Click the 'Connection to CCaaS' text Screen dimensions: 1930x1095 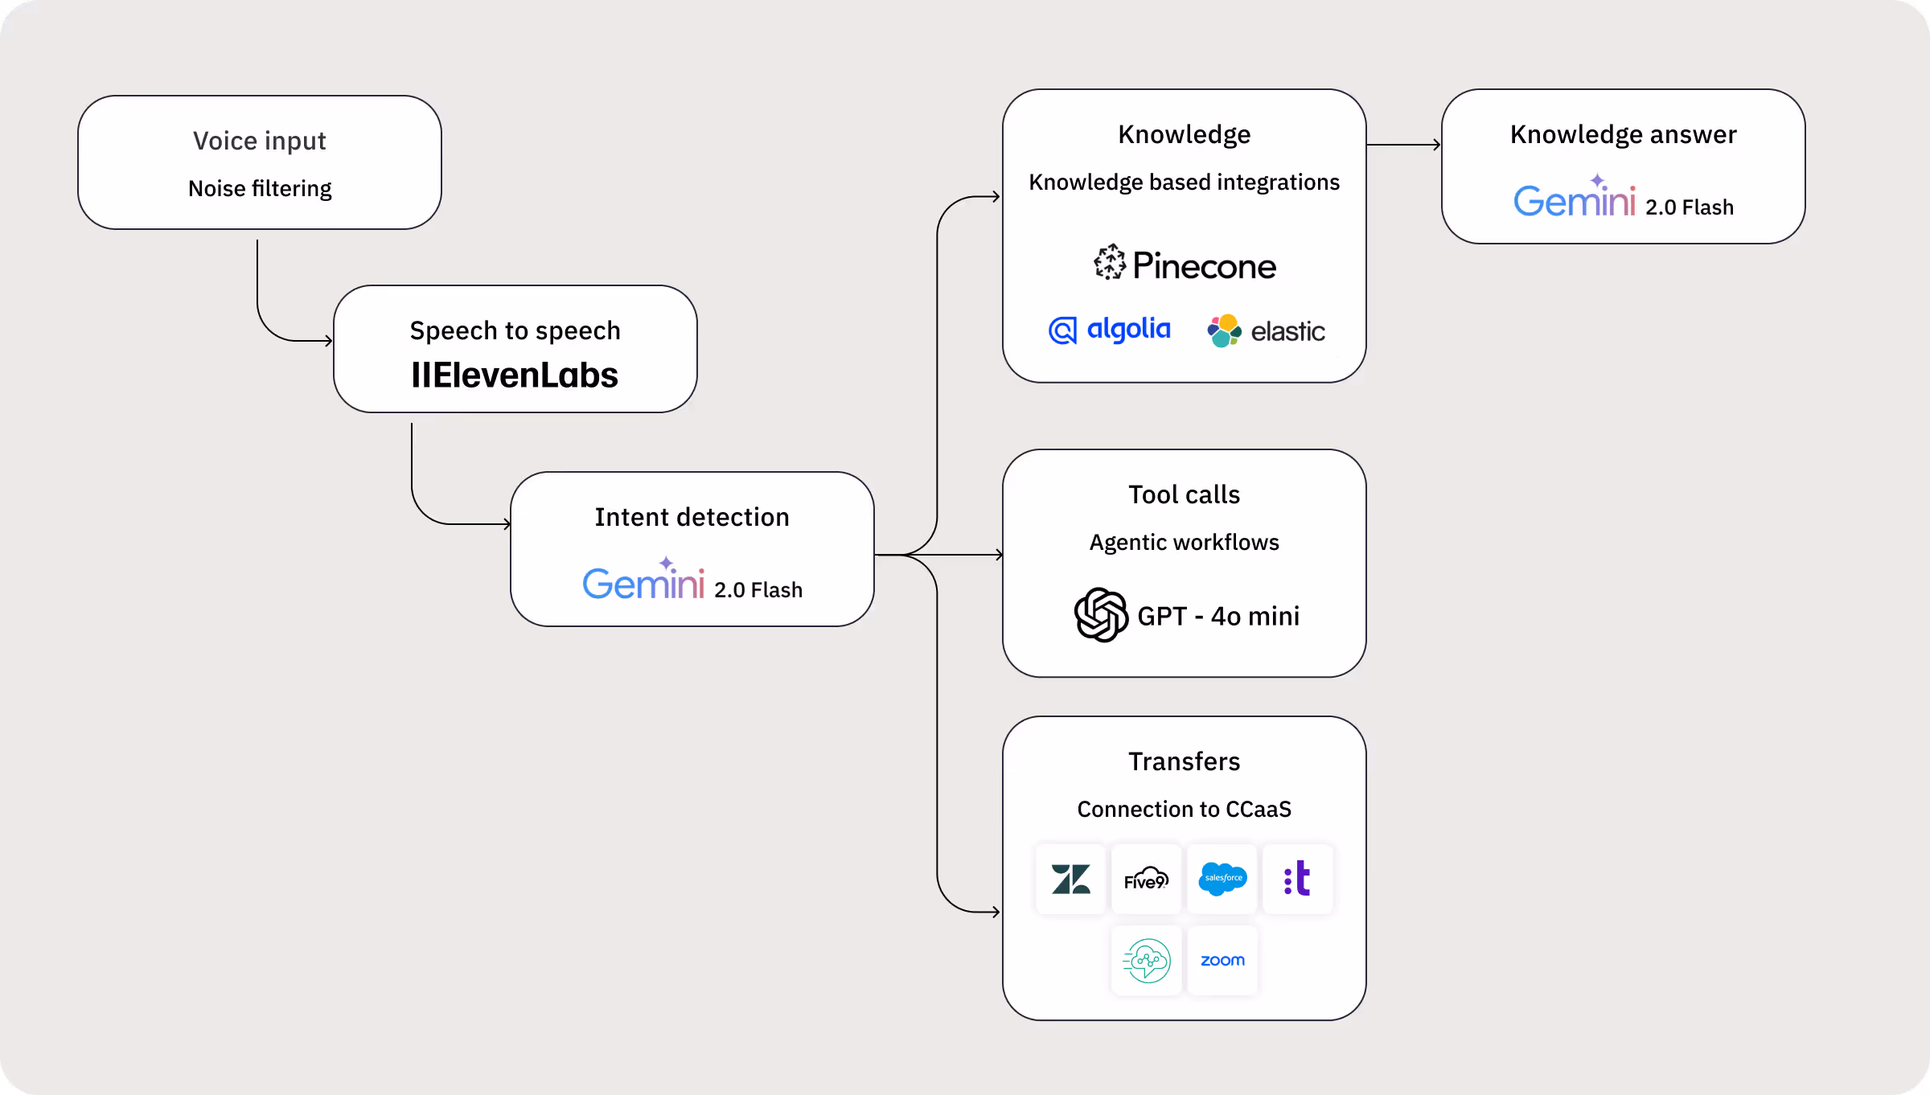[x=1185, y=810]
